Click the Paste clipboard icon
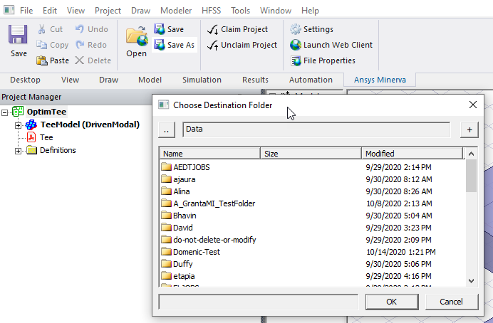Viewport: 493px width, 323px height. tap(43, 60)
